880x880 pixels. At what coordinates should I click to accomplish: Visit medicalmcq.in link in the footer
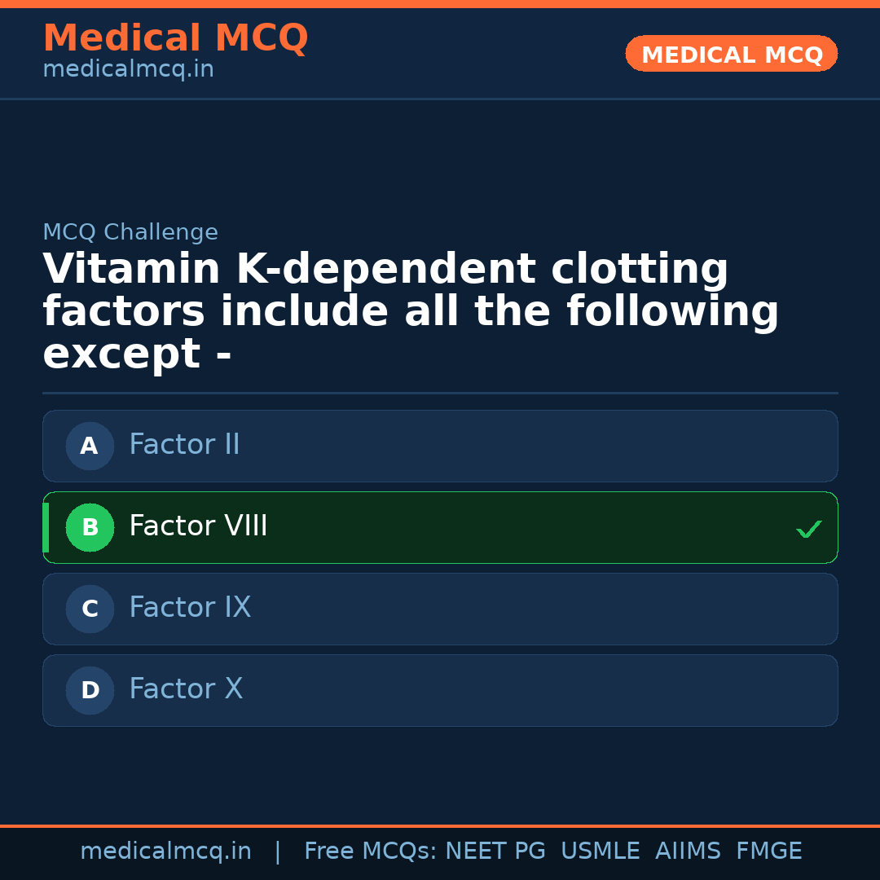pyautogui.click(x=166, y=851)
